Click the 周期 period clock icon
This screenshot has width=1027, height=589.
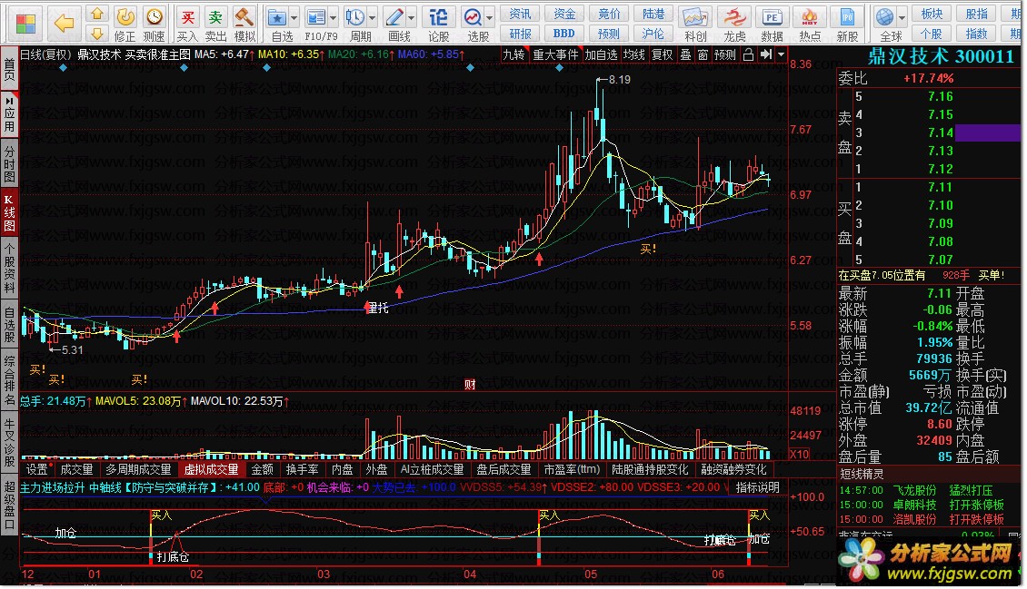click(x=355, y=17)
